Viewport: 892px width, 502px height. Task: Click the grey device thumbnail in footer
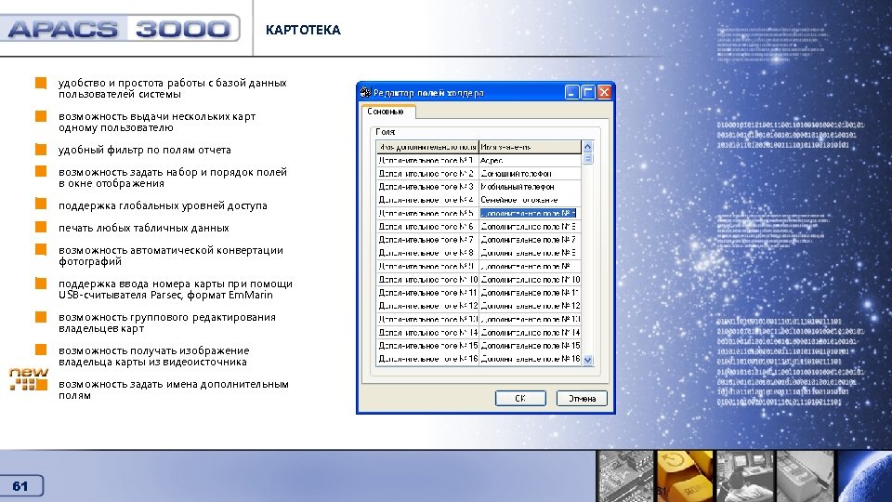805,476
